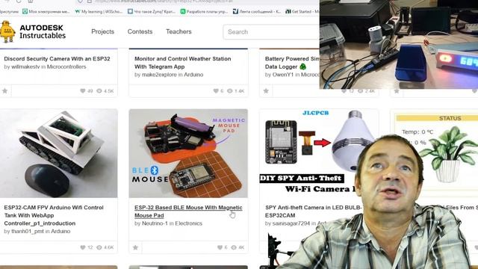
Task: Click the Zynq bookmark favicon
Action: coord(130,12)
